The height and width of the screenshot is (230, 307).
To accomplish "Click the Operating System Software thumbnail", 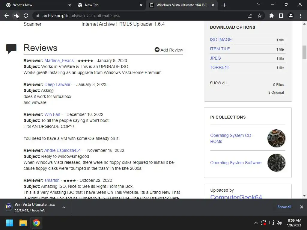I will click(x=276, y=163).
